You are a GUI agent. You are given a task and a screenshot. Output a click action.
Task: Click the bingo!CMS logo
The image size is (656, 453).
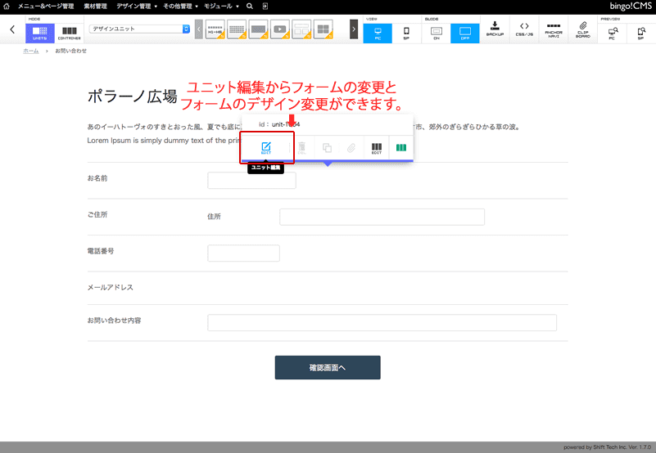(x=631, y=7)
